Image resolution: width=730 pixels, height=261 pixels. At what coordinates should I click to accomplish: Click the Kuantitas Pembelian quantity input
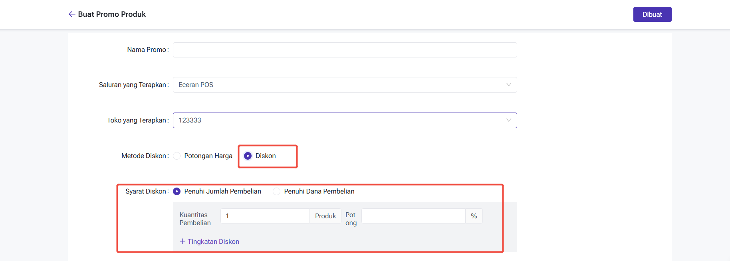pyautogui.click(x=265, y=216)
